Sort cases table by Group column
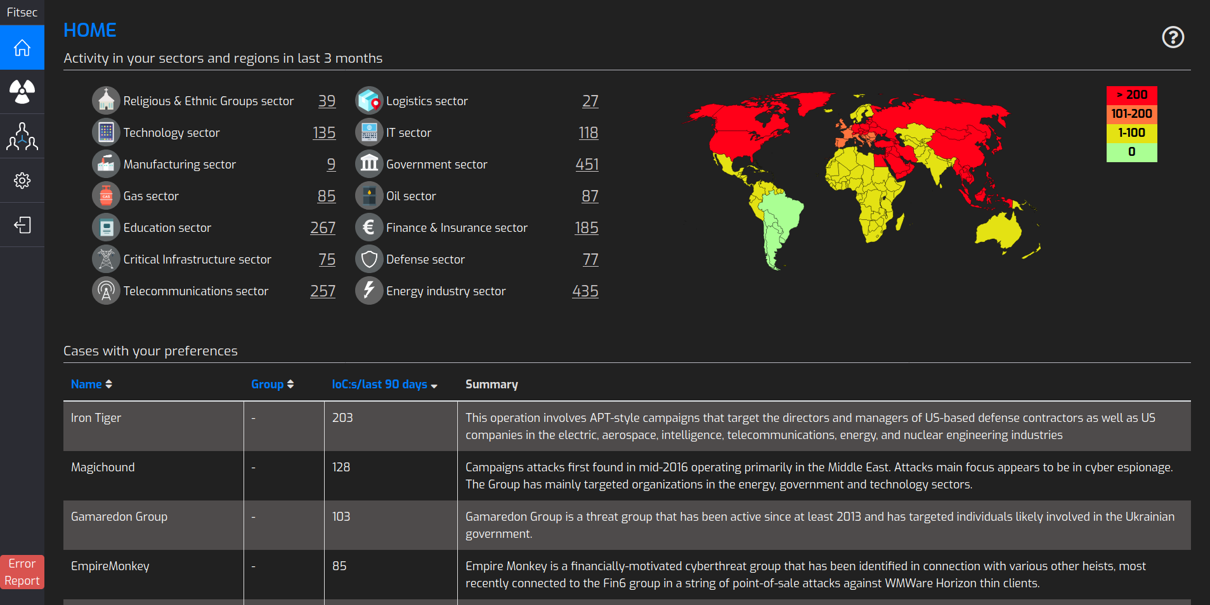Screen dimensions: 1210x605 [272, 385]
